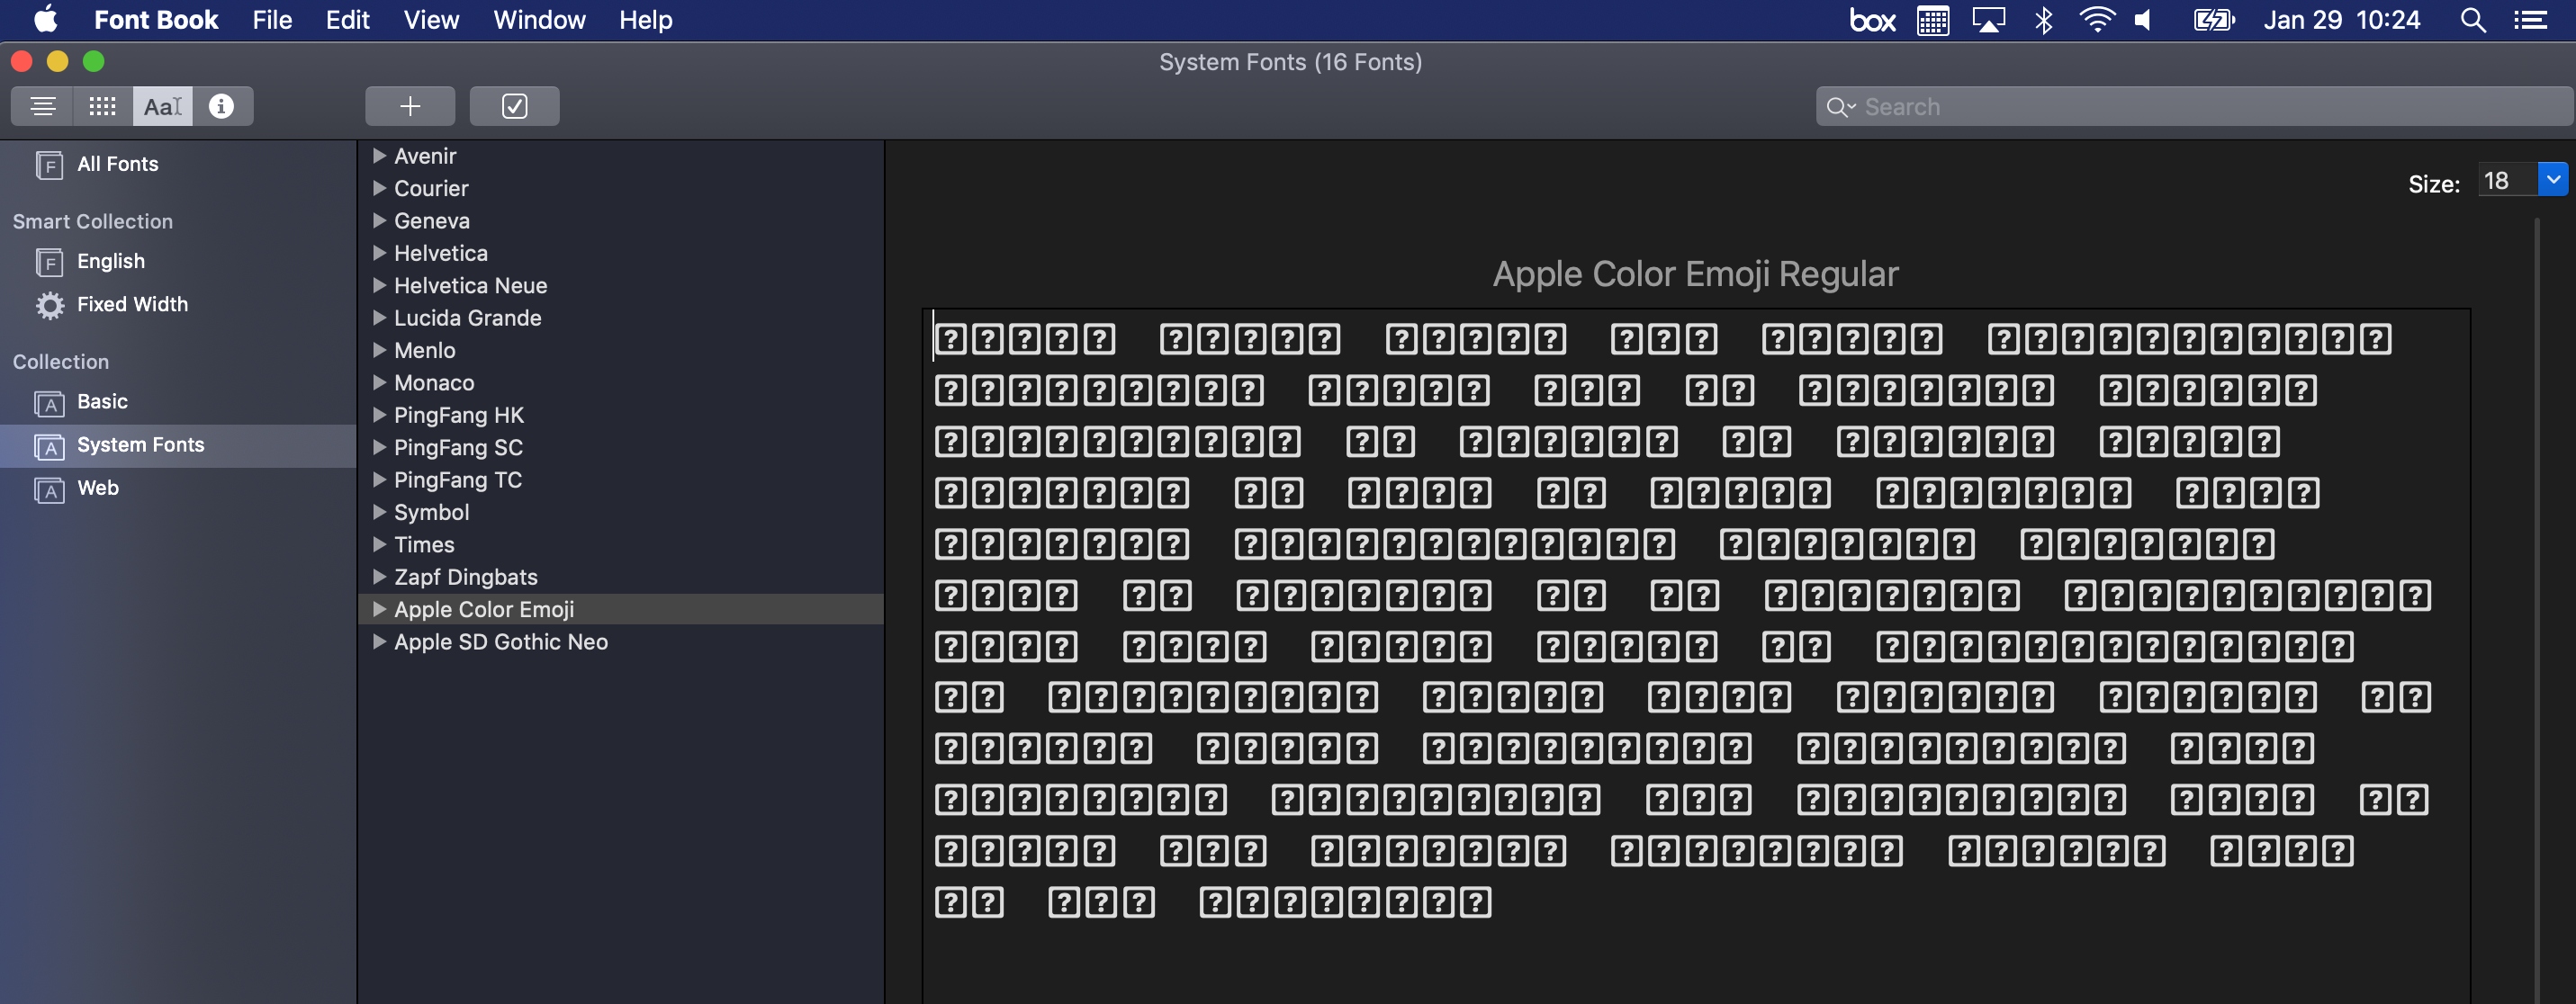
Task: Select the Web collection
Action: [97, 488]
